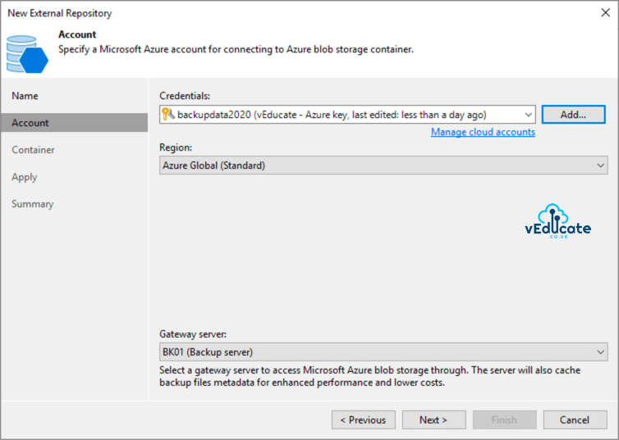Click the Azure storage repository header icon
Screen dimensions: 619x440
[27, 54]
